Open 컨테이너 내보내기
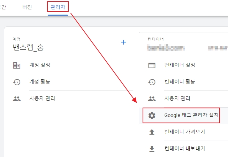 (x=185, y=148)
